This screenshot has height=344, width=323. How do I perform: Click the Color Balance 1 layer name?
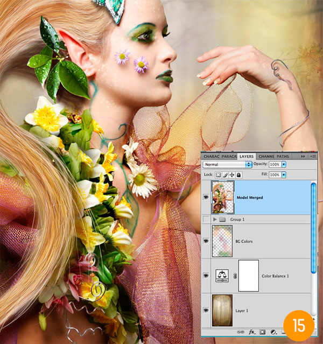[275, 276]
